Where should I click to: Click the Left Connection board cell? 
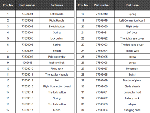click(x=132, y=20)
